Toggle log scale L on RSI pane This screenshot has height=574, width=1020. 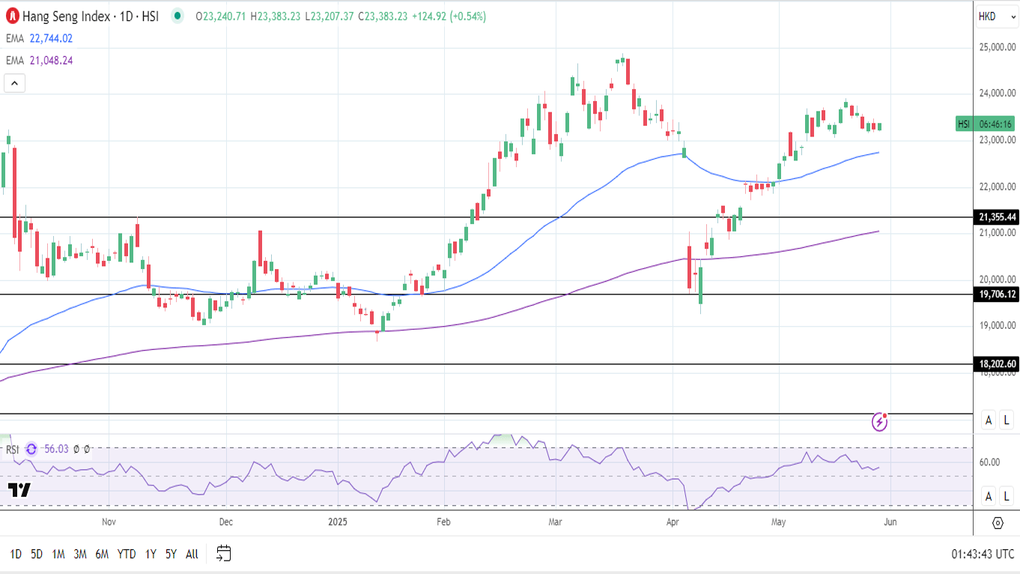(1007, 495)
